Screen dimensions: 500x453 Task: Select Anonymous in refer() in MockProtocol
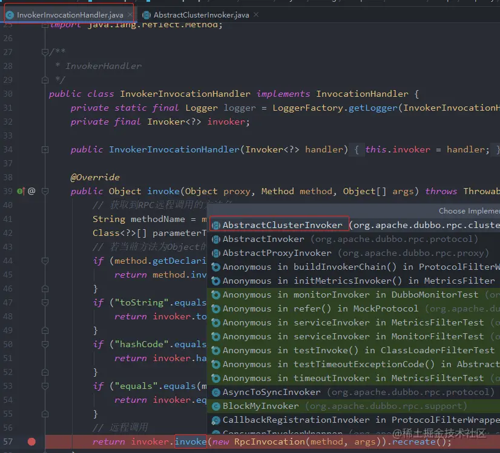pos(354,308)
